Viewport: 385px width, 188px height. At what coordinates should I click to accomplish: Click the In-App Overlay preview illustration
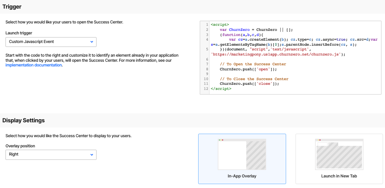click(x=242, y=154)
